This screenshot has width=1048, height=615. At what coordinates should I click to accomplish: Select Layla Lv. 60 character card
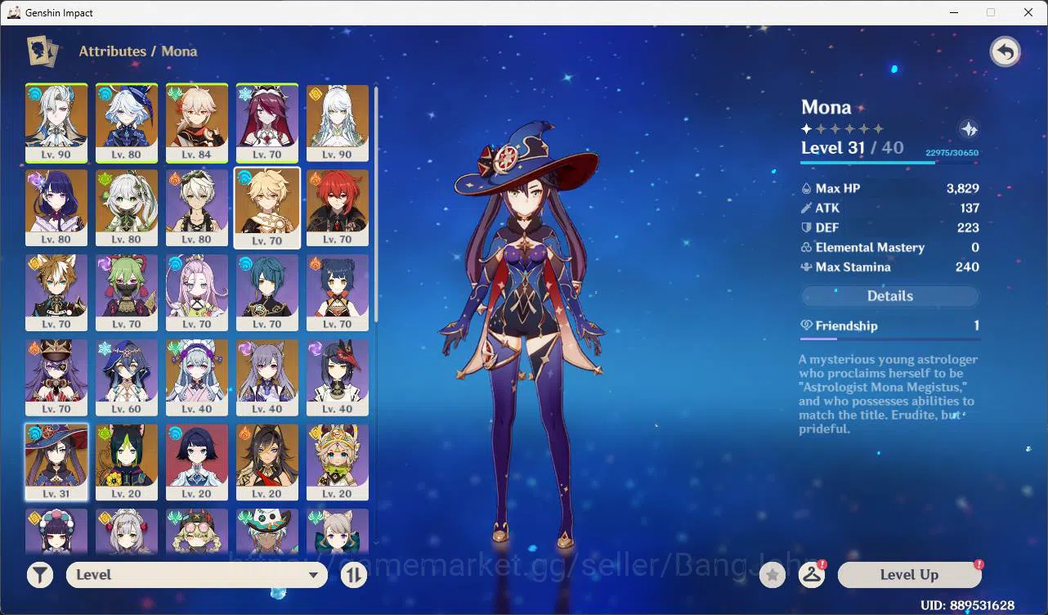pos(127,378)
